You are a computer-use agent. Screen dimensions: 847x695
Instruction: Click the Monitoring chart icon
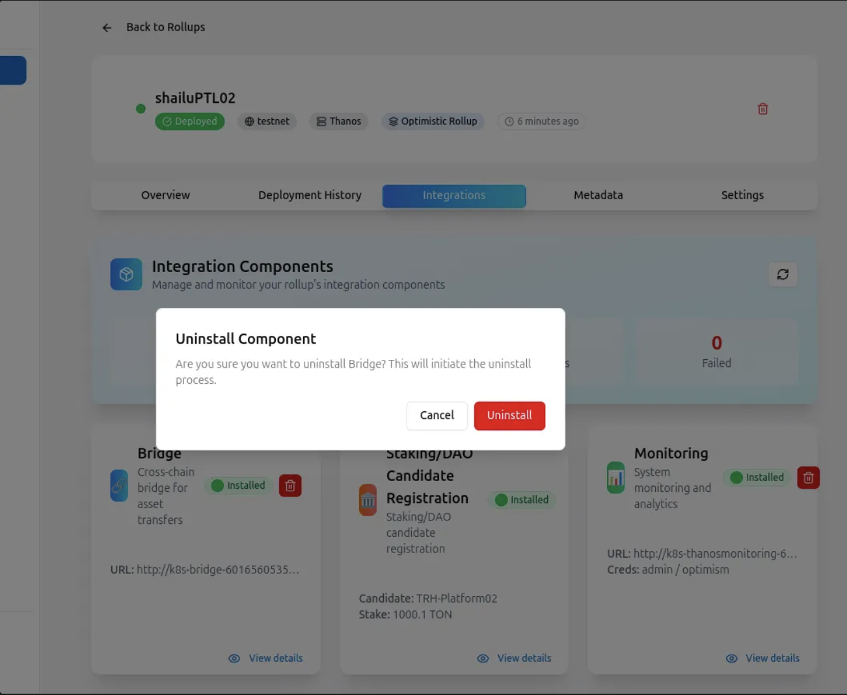point(615,478)
